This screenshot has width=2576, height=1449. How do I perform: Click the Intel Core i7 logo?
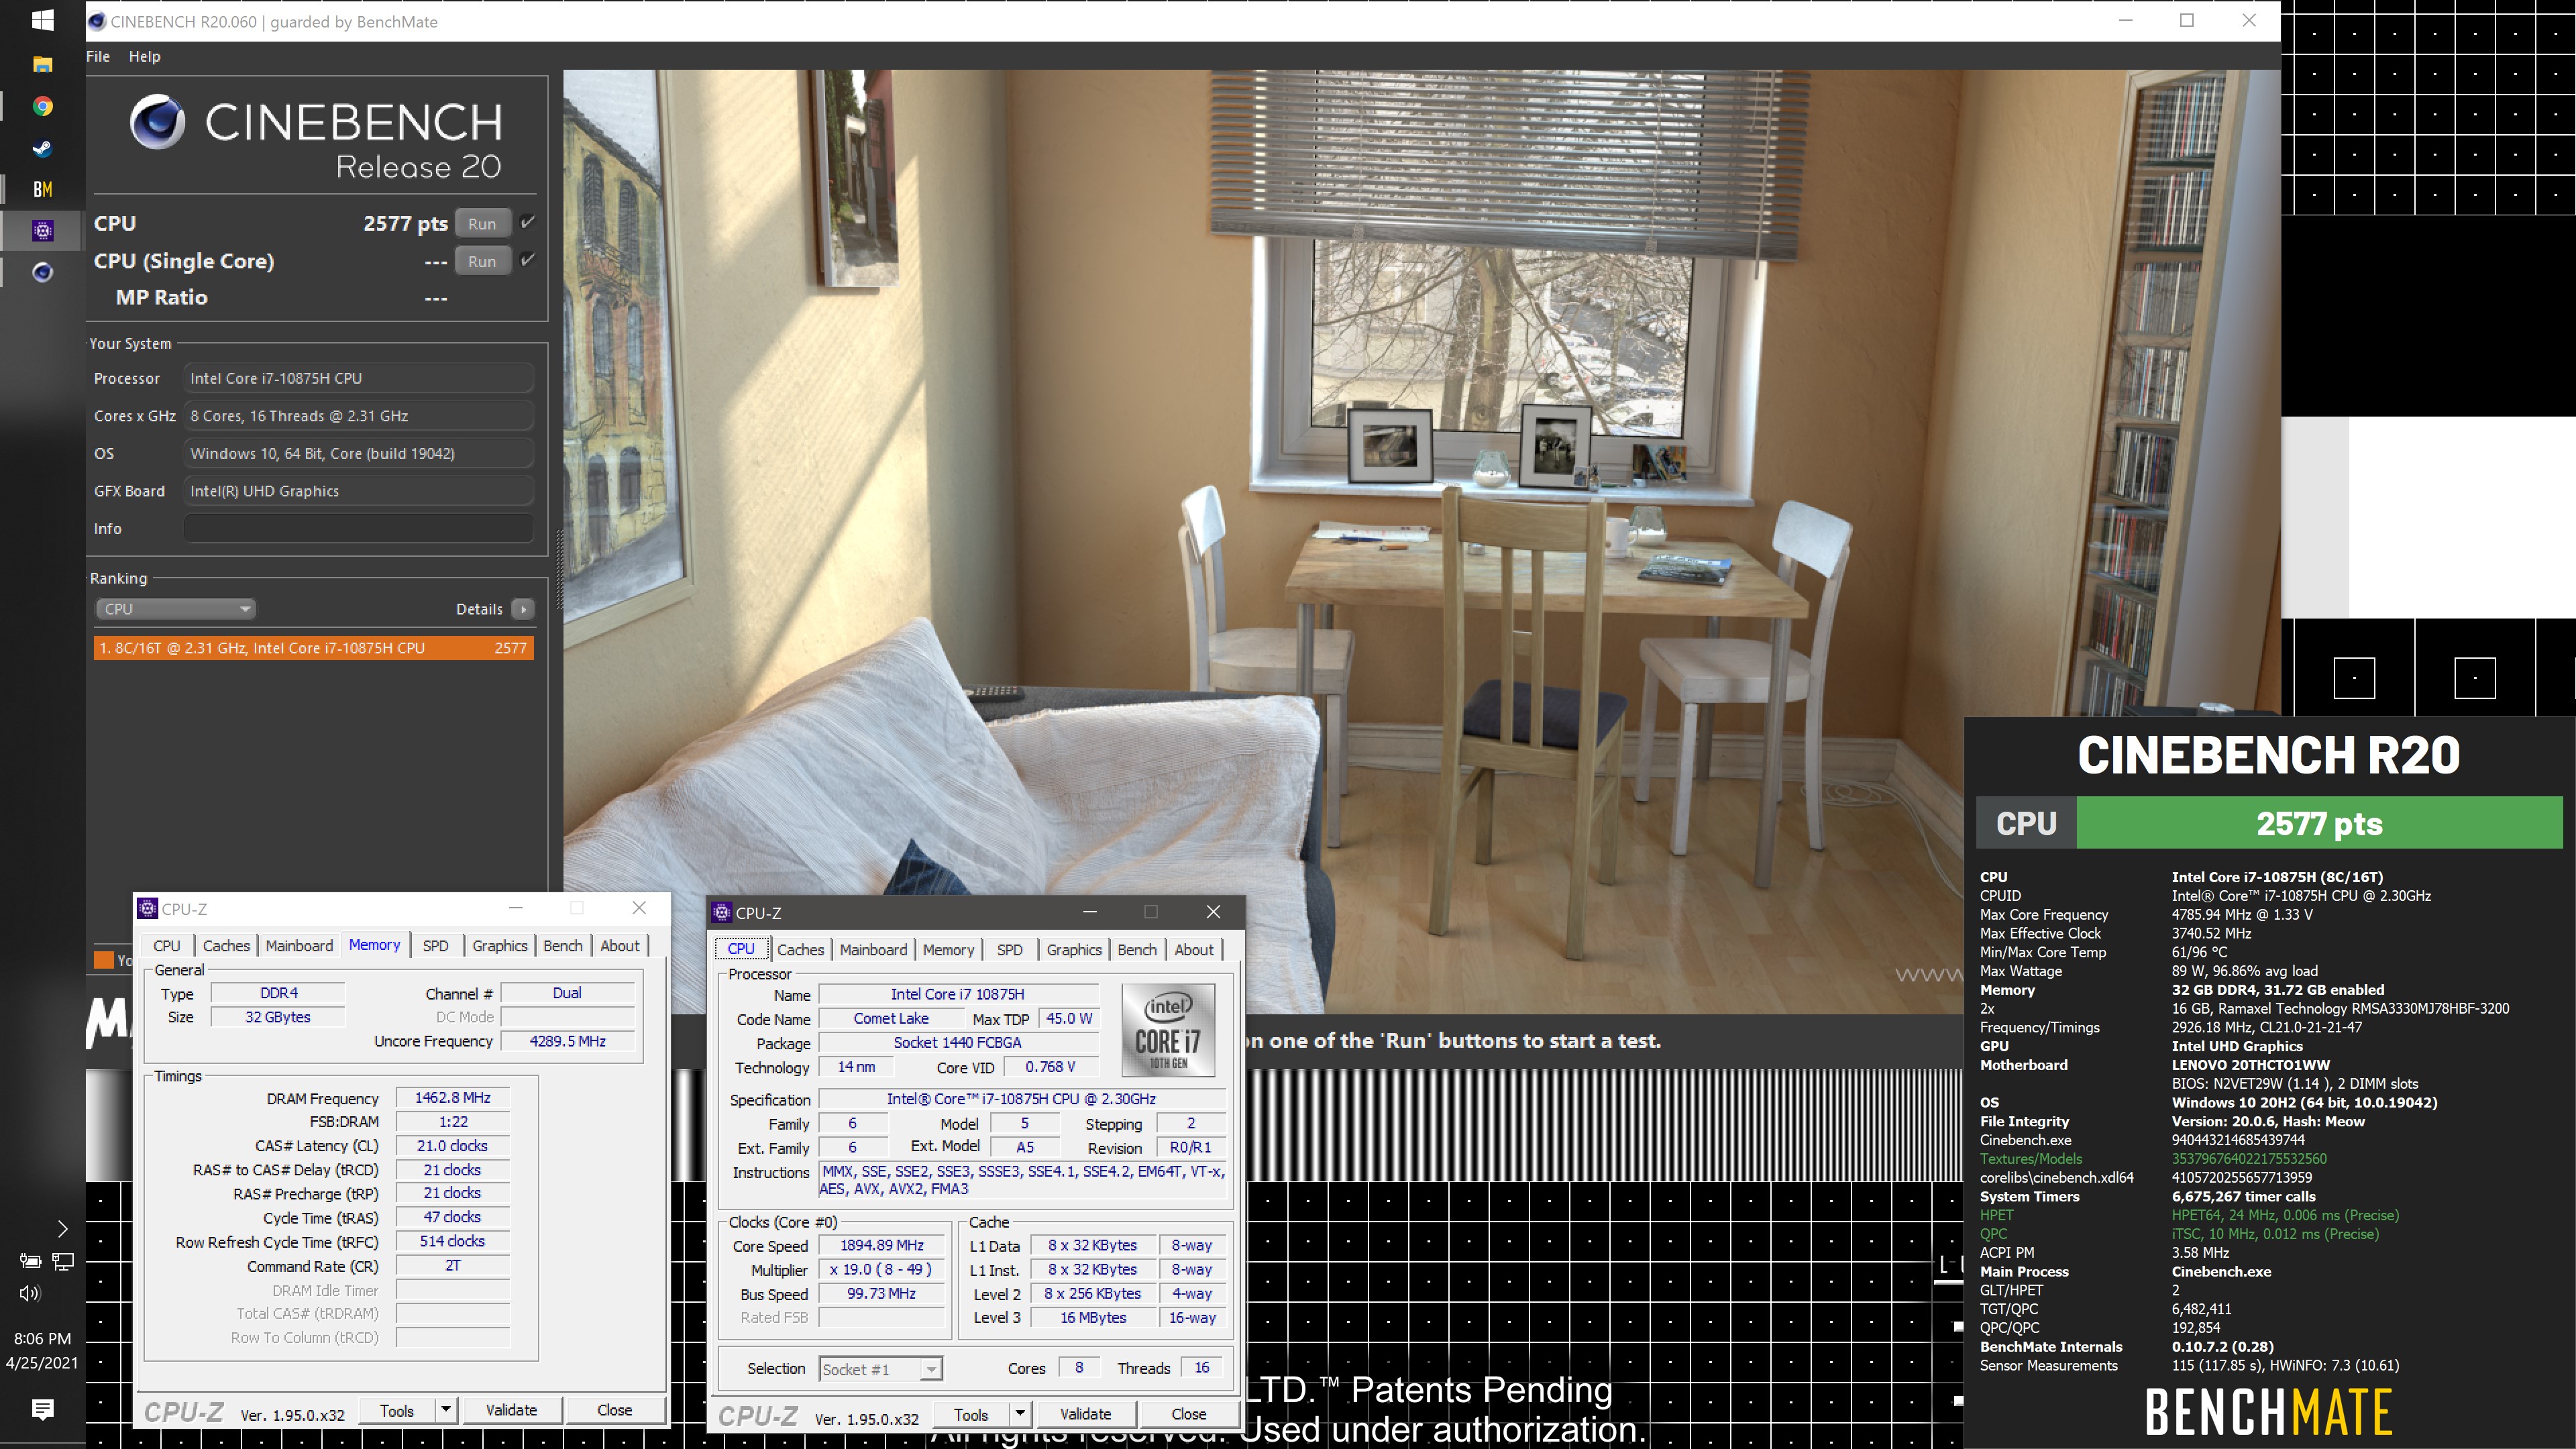coord(1168,1030)
